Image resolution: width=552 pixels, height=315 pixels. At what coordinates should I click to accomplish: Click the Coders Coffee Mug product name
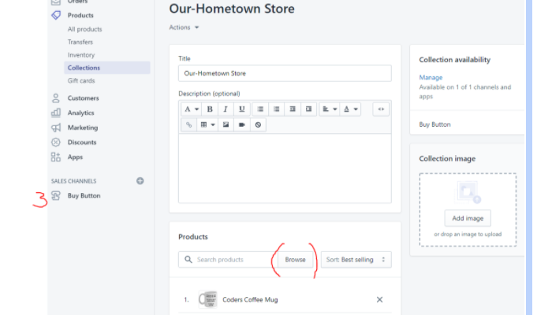click(250, 299)
